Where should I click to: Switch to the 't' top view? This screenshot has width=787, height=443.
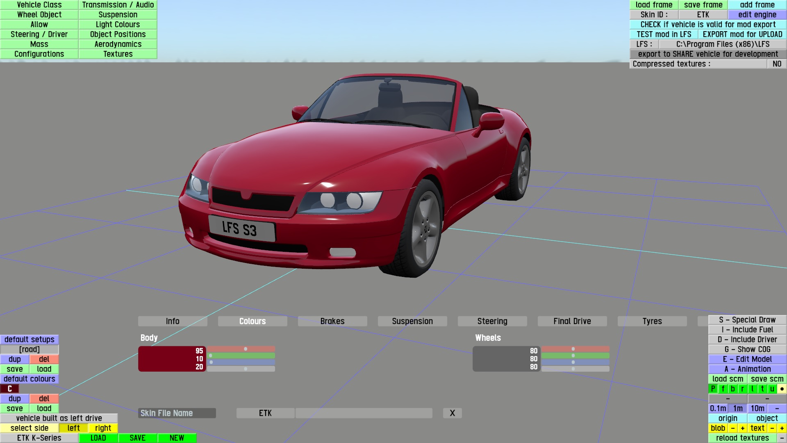tap(762, 388)
